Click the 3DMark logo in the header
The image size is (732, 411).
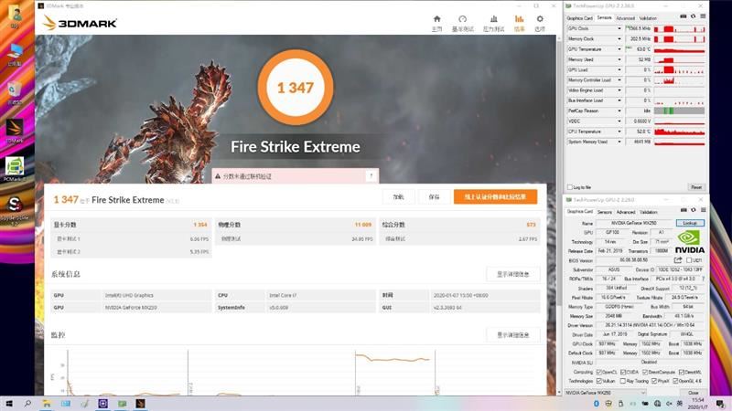point(80,22)
